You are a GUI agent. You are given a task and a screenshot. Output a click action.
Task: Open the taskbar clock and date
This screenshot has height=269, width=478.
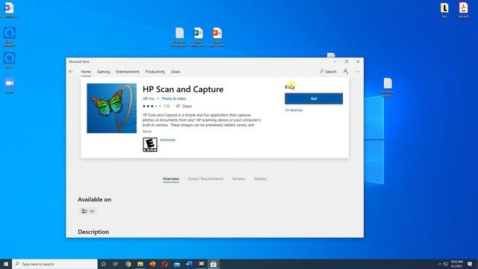pyautogui.click(x=456, y=264)
